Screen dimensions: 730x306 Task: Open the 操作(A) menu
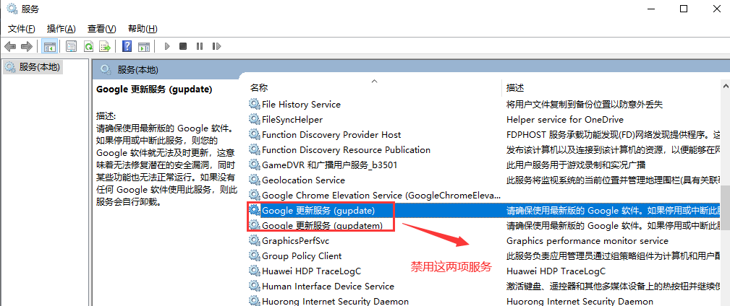(61, 29)
